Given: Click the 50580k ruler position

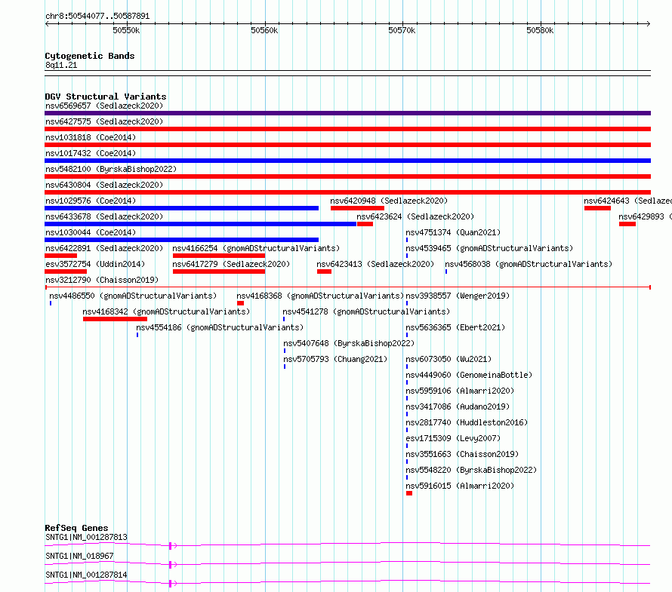Looking at the screenshot, I should click(x=540, y=30).
